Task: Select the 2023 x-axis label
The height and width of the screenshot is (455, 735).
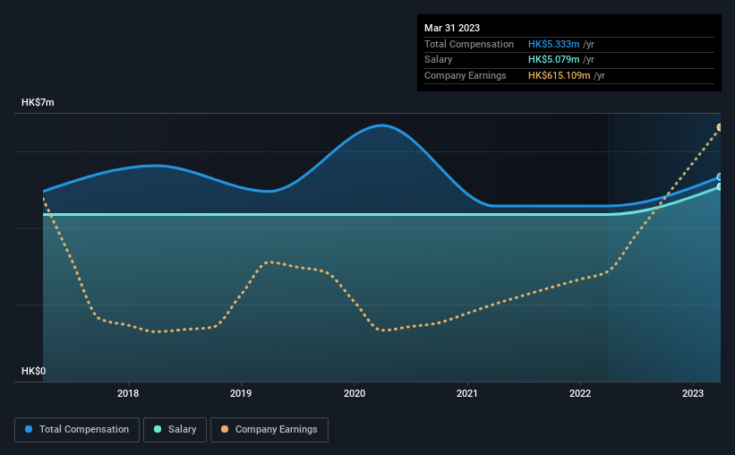Action: (x=693, y=393)
